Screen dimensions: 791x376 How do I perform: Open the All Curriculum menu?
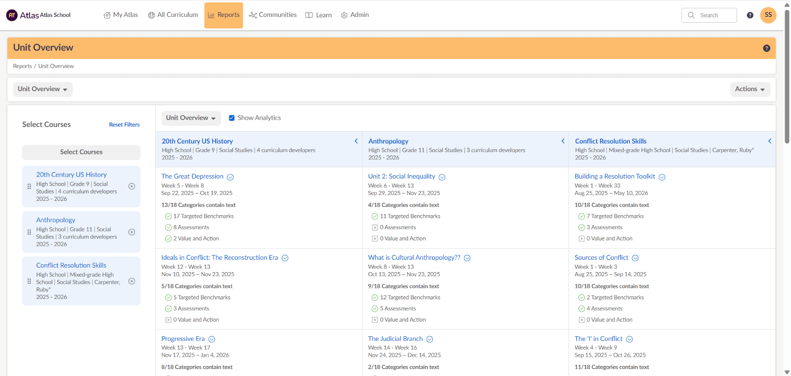173,15
